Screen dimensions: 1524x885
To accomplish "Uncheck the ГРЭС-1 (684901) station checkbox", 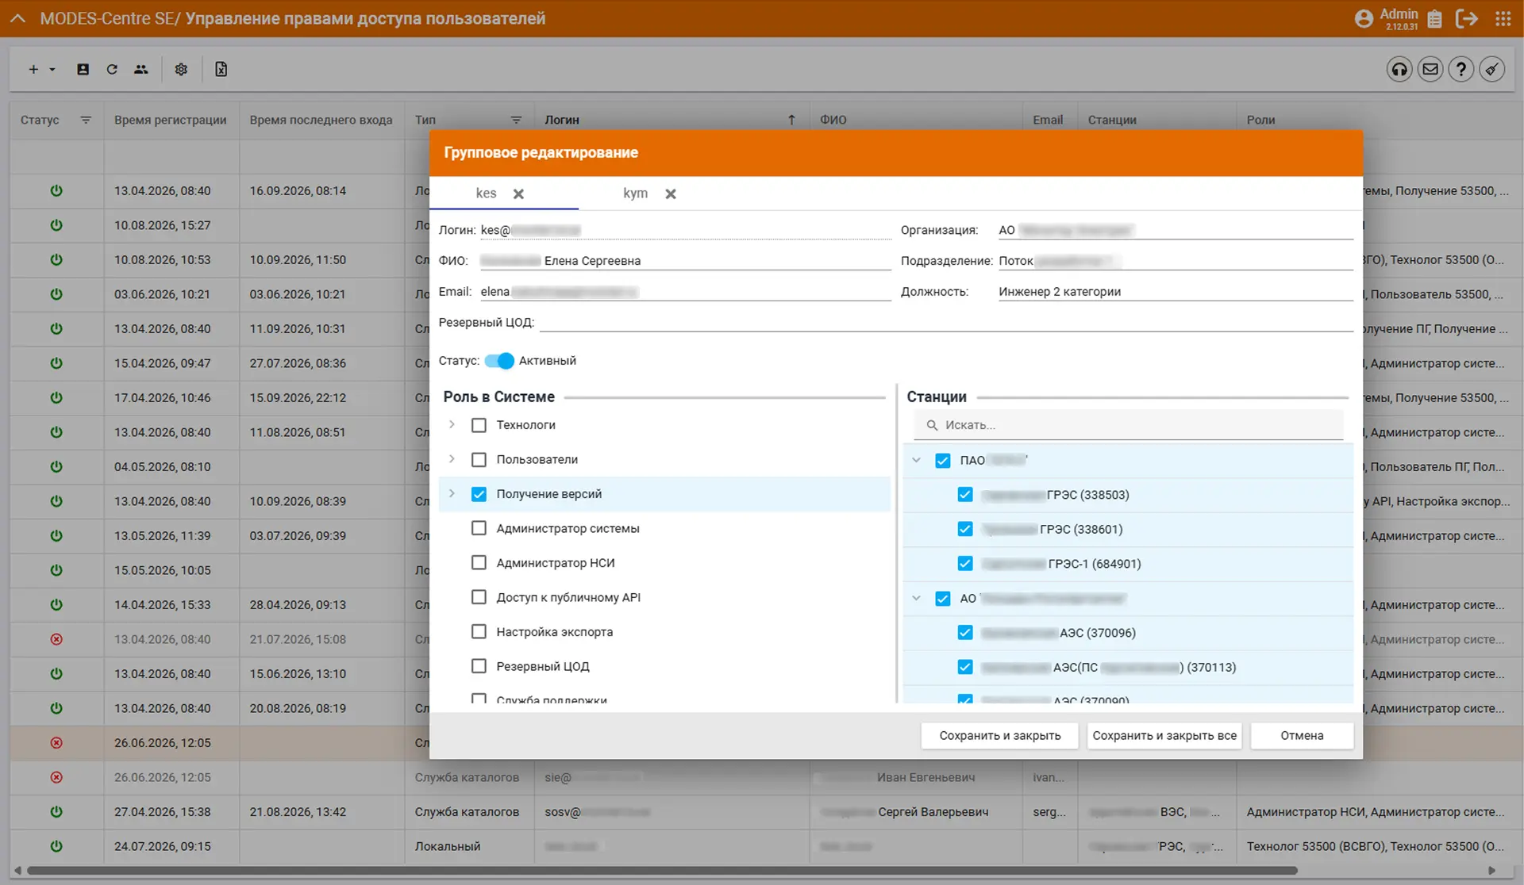I will (x=965, y=564).
